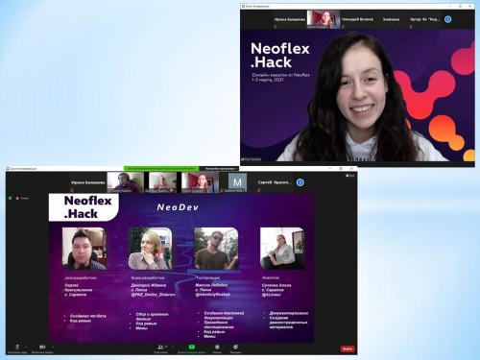
Task: Select the speaker video thumbnail in top window
Action: [x=324, y=19]
